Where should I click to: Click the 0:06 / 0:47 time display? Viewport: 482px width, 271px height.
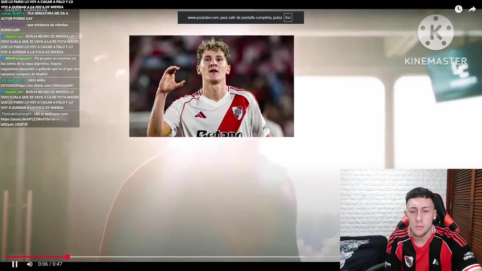pyautogui.click(x=50, y=264)
